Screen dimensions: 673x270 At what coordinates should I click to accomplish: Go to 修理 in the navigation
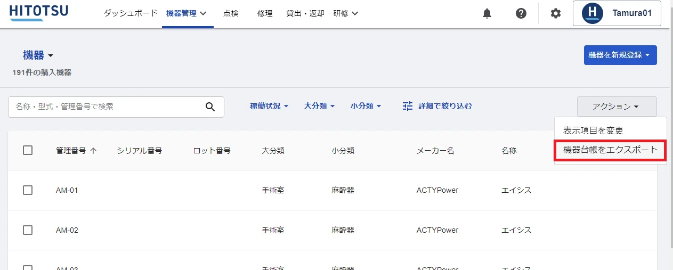(265, 14)
